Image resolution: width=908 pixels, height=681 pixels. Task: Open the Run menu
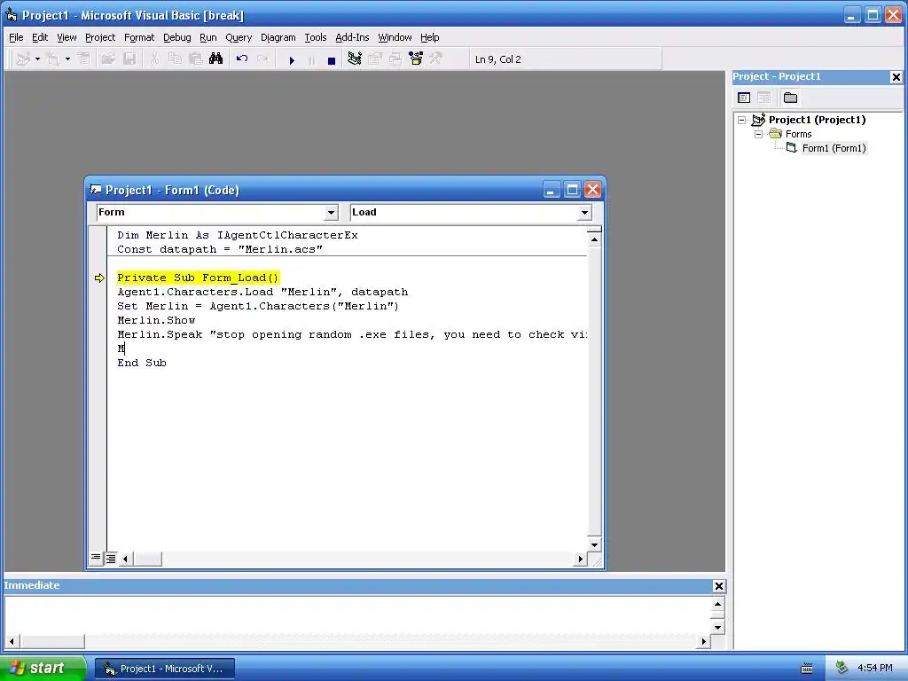click(x=207, y=37)
